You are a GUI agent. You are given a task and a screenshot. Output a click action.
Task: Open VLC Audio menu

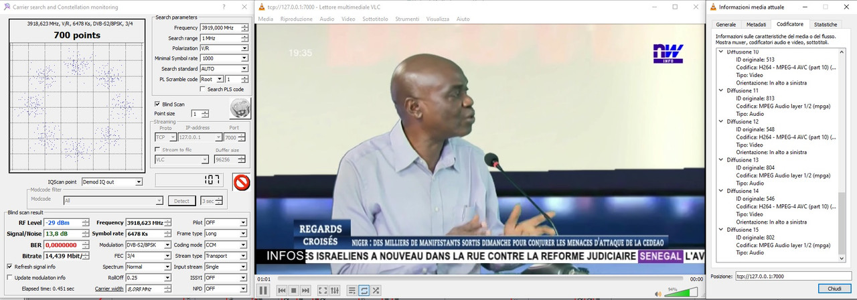[x=327, y=19]
